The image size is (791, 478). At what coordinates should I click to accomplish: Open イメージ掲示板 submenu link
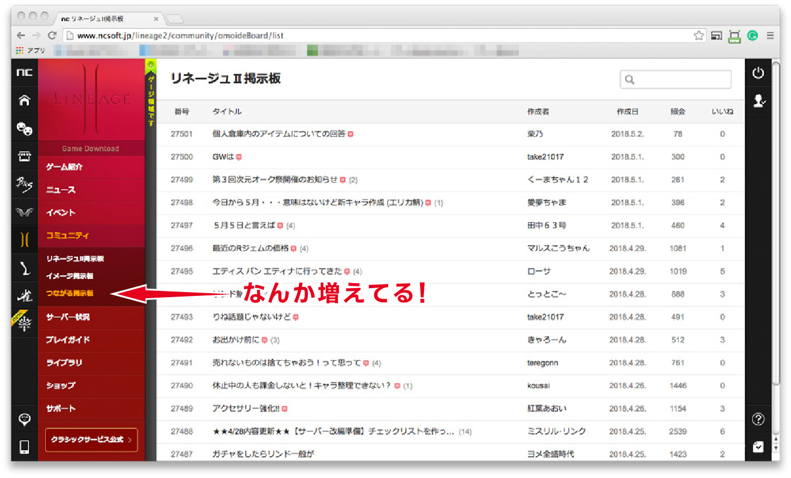tap(69, 276)
